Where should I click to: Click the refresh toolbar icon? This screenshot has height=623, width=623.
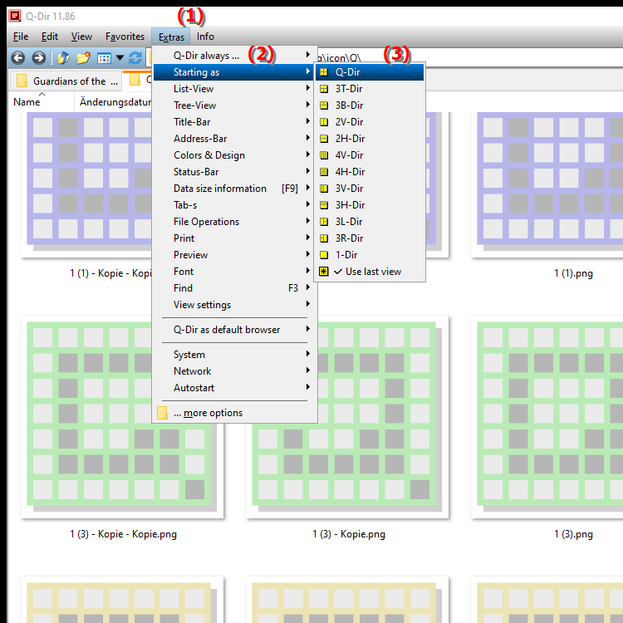pyautogui.click(x=135, y=58)
